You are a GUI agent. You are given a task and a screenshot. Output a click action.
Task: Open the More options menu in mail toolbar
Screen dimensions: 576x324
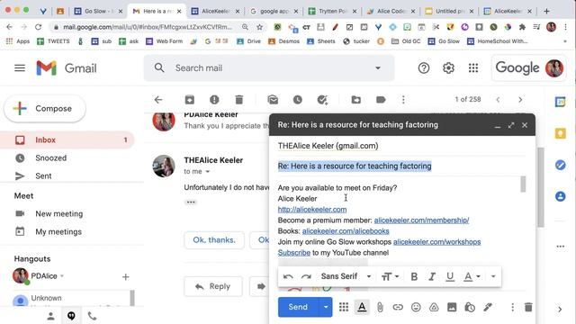coord(403,100)
